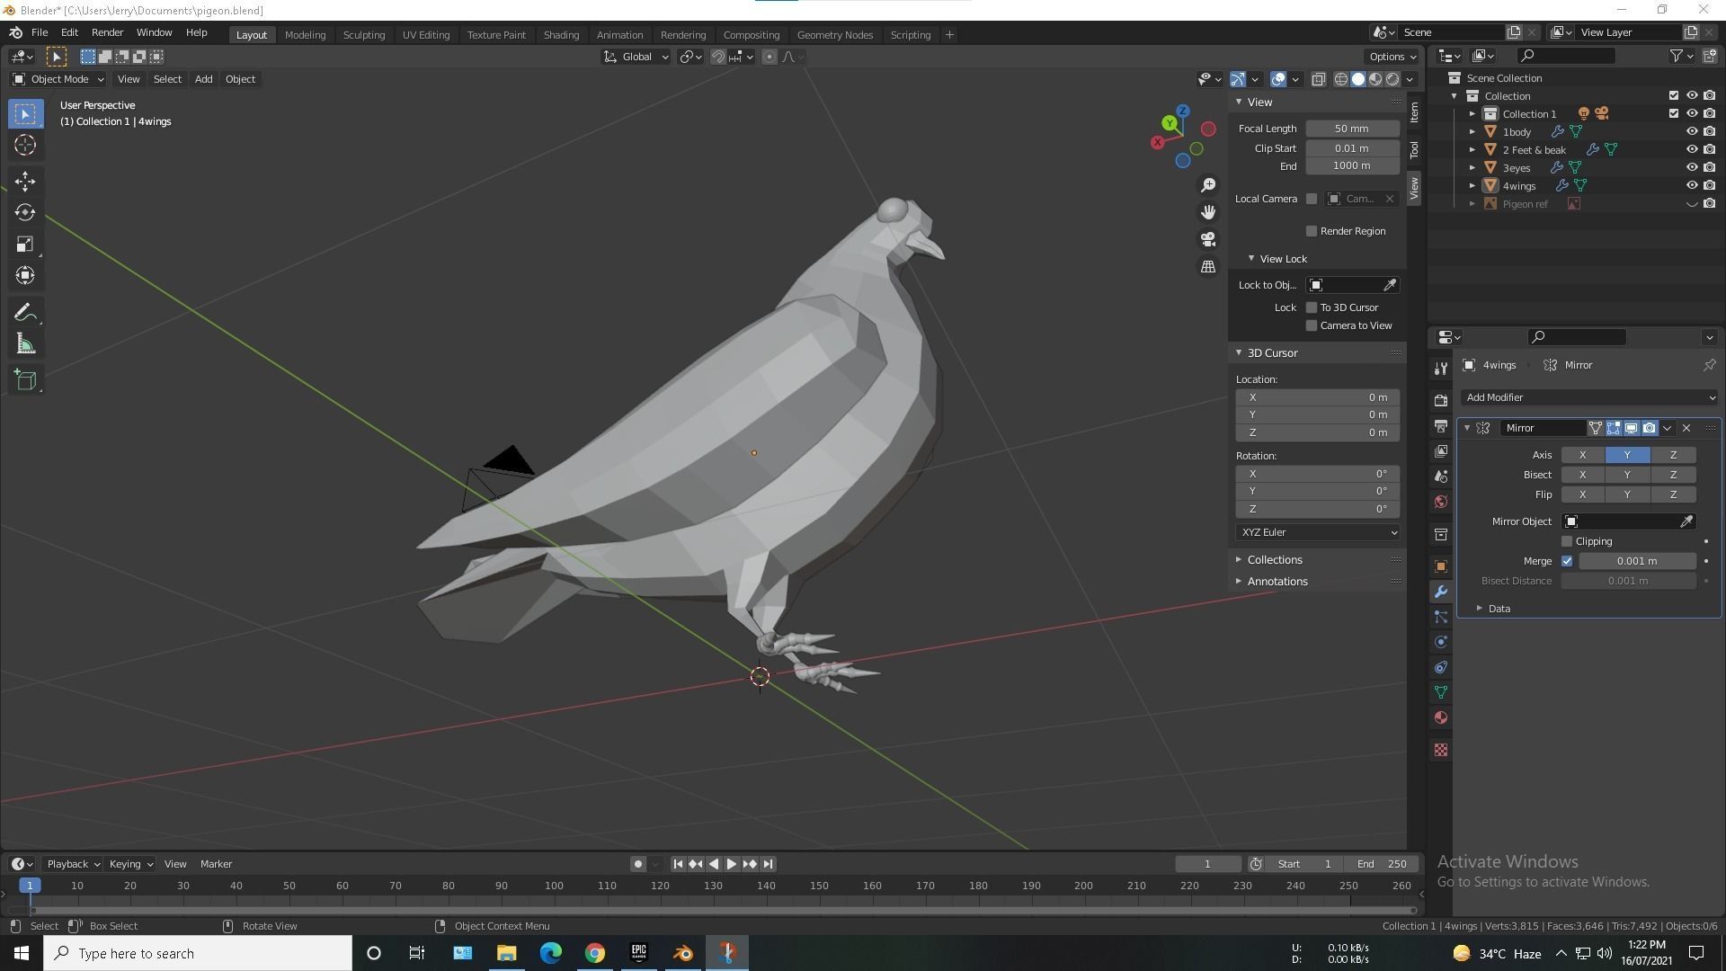Hide the 1body object with eye icon
Image resolution: width=1726 pixels, height=971 pixels.
(x=1691, y=131)
